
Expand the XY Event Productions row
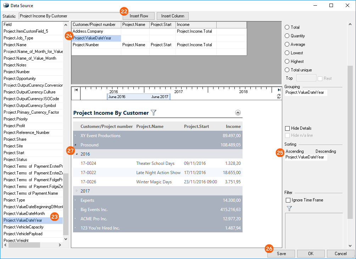pos(75,136)
